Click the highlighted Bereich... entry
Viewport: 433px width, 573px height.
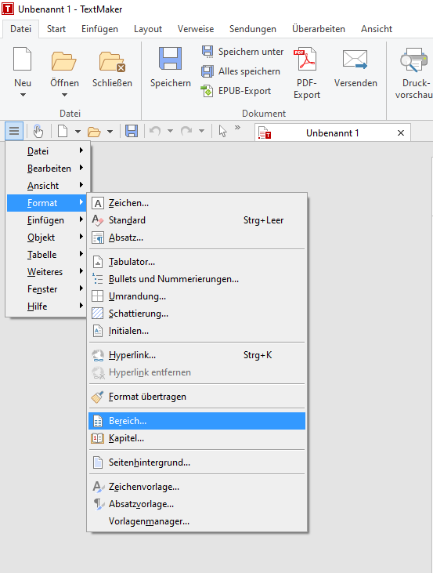point(197,421)
